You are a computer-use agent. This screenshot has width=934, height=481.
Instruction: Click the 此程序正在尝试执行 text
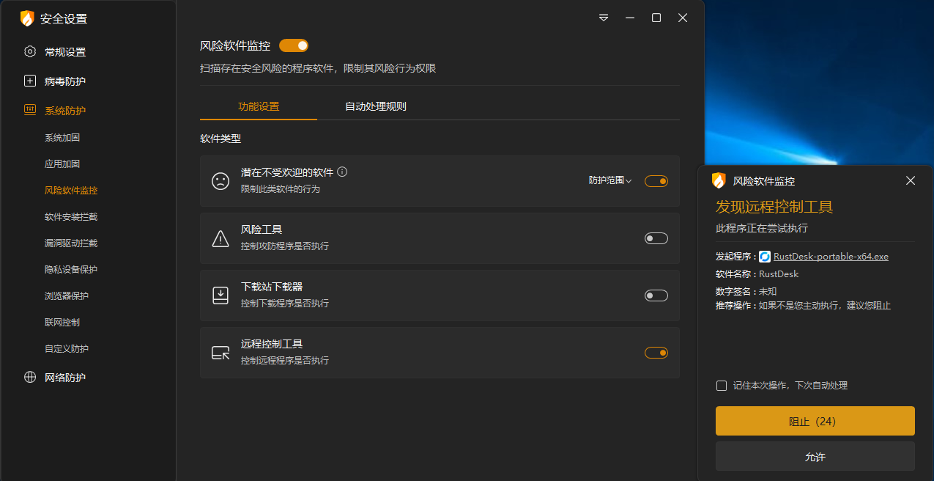point(762,228)
